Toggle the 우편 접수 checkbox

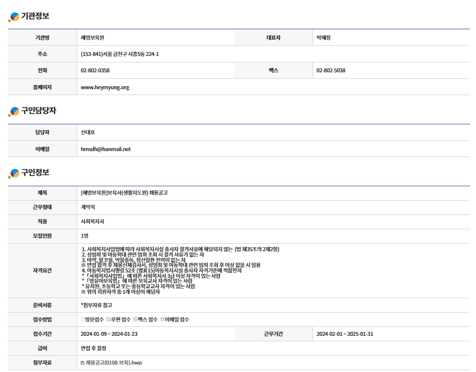109,320
